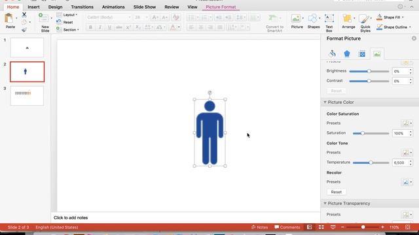Click ribbon Reset slide button
This screenshot has width=419, height=235.
[x=65, y=22]
